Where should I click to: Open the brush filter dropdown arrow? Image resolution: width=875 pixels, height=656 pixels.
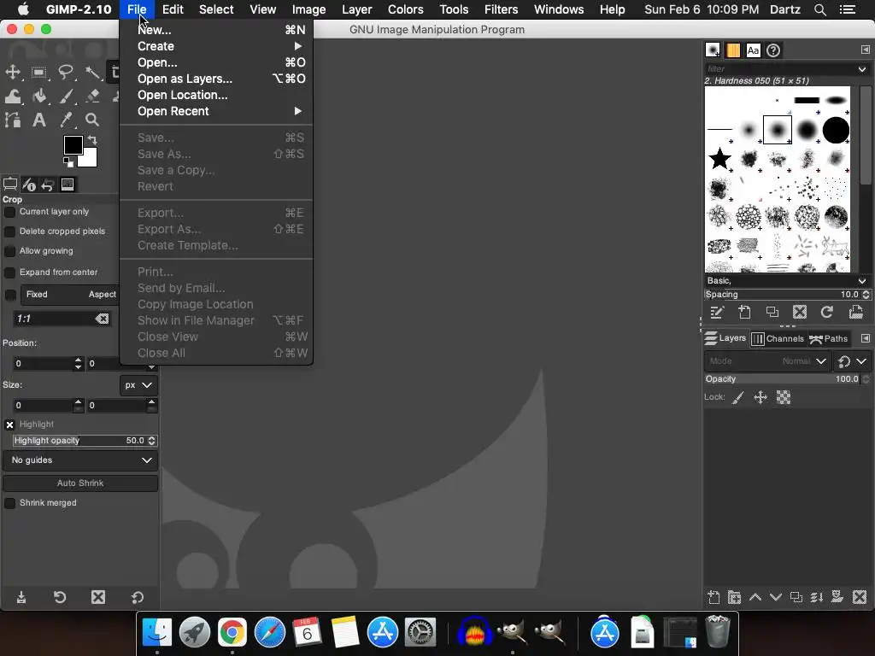pyautogui.click(x=862, y=69)
